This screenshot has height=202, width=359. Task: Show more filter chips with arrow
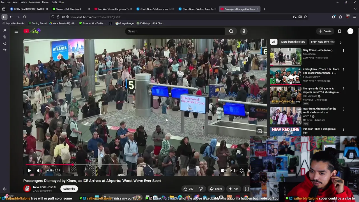pyautogui.click(x=340, y=43)
